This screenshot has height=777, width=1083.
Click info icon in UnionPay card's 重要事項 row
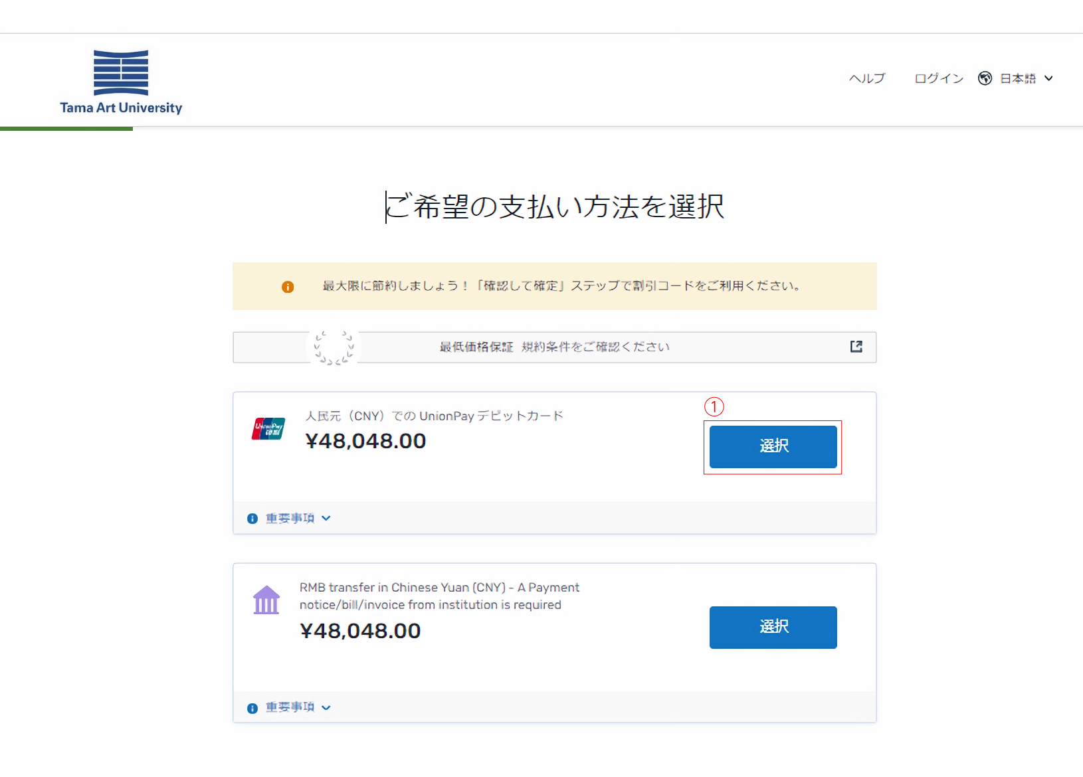252,519
